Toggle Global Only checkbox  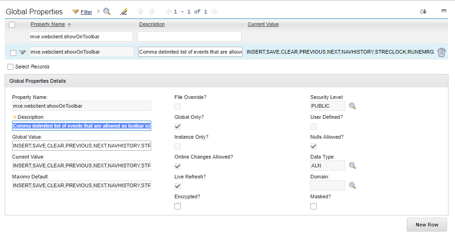pos(178,127)
